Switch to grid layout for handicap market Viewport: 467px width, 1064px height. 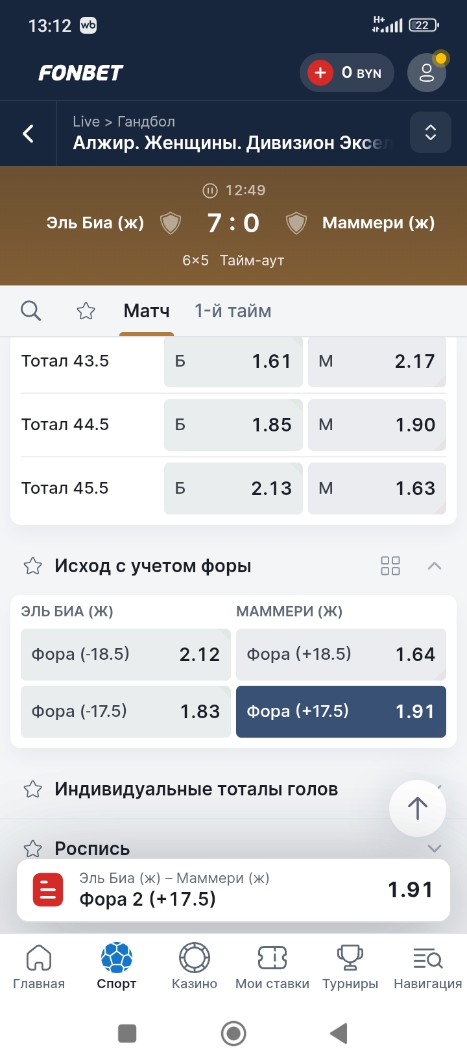[390, 566]
